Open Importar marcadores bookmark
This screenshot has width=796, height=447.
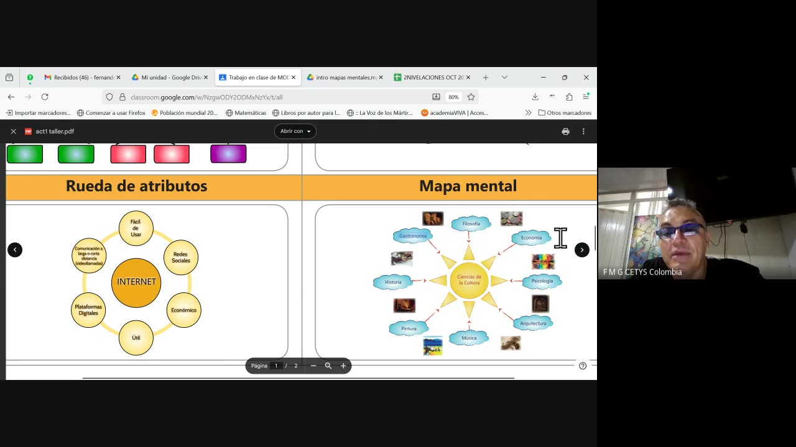[39, 113]
